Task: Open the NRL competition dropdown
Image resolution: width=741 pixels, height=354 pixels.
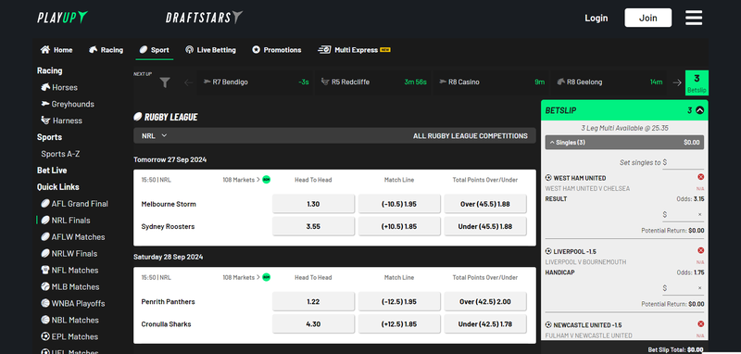Action: click(x=155, y=135)
